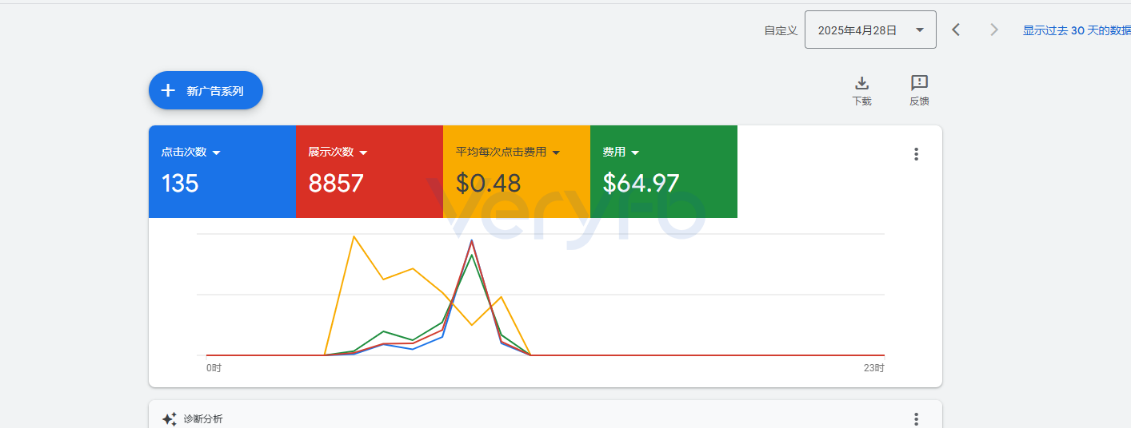The image size is (1131, 428).
Task: Click the plus icon in 新广告系列 button
Action: coord(168,90)
